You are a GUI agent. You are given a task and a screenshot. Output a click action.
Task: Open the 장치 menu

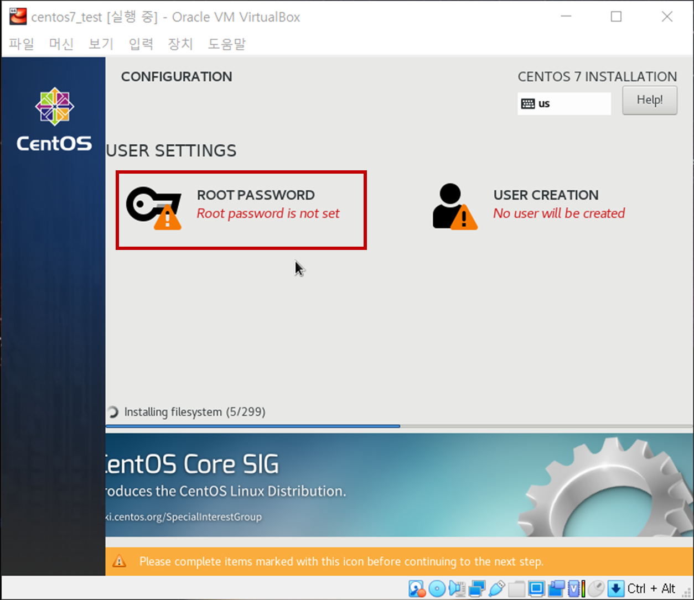click(180, 44)
